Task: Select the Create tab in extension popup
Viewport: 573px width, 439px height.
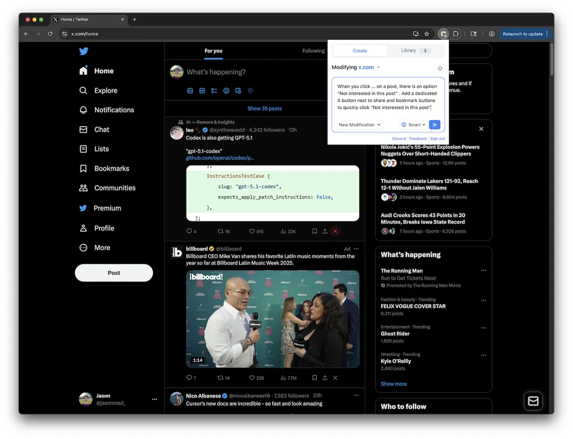Action: pos(360,51)
